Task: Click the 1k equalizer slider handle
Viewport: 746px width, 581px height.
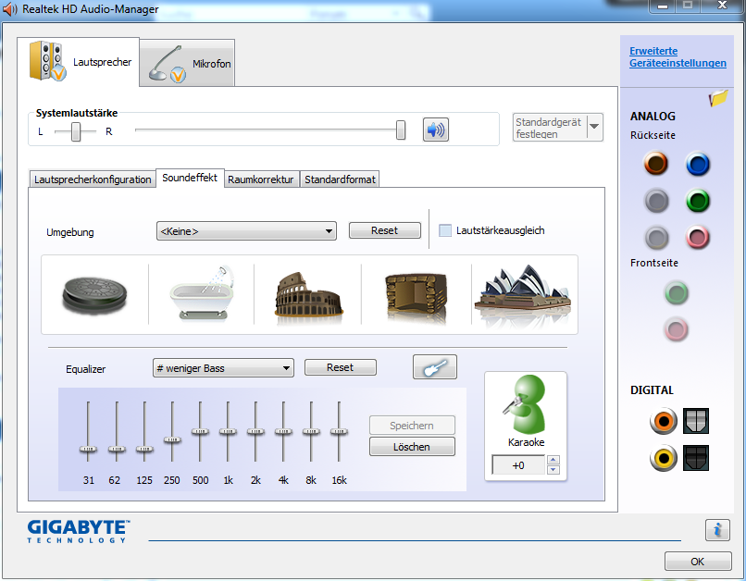Action: point(228,432)
